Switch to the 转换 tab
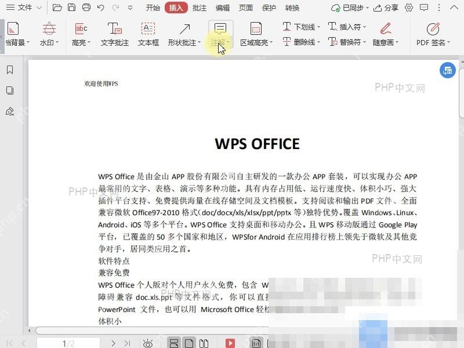This screenshot has width=464, height=348. pyautogui.click(x=292, y=8)
